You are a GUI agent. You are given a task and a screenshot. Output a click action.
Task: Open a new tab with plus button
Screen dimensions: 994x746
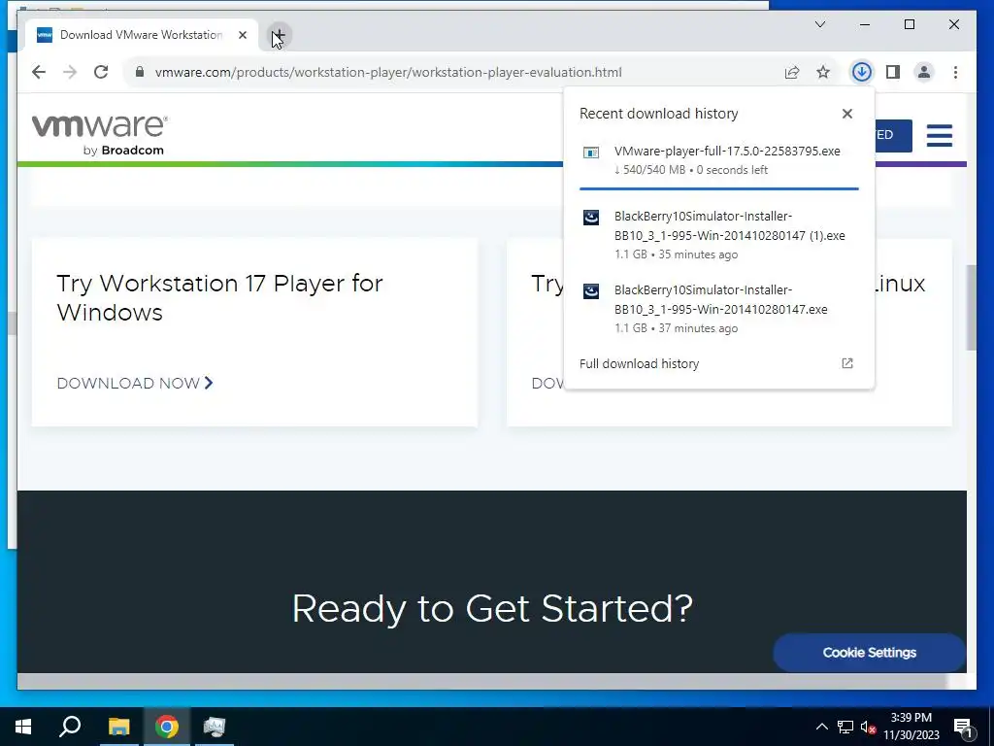tap(279, 35)
